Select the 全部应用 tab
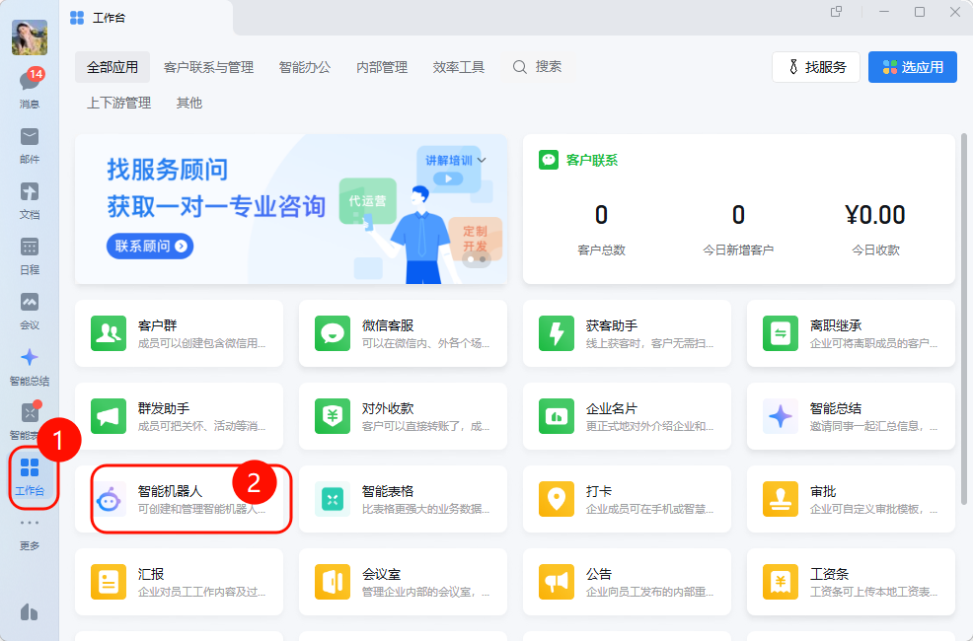Viewport: 973px width, 641px height. click(x=112, y=67)
